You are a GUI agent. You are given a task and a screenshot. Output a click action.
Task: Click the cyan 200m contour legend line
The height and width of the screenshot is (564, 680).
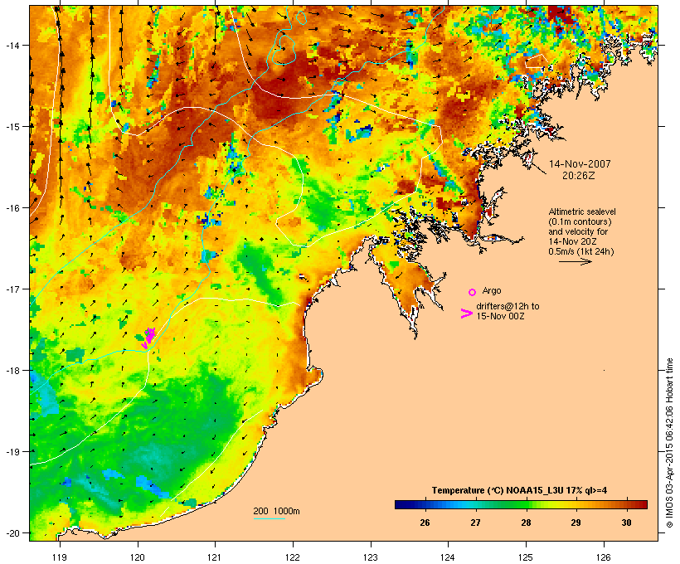[270, 518]
